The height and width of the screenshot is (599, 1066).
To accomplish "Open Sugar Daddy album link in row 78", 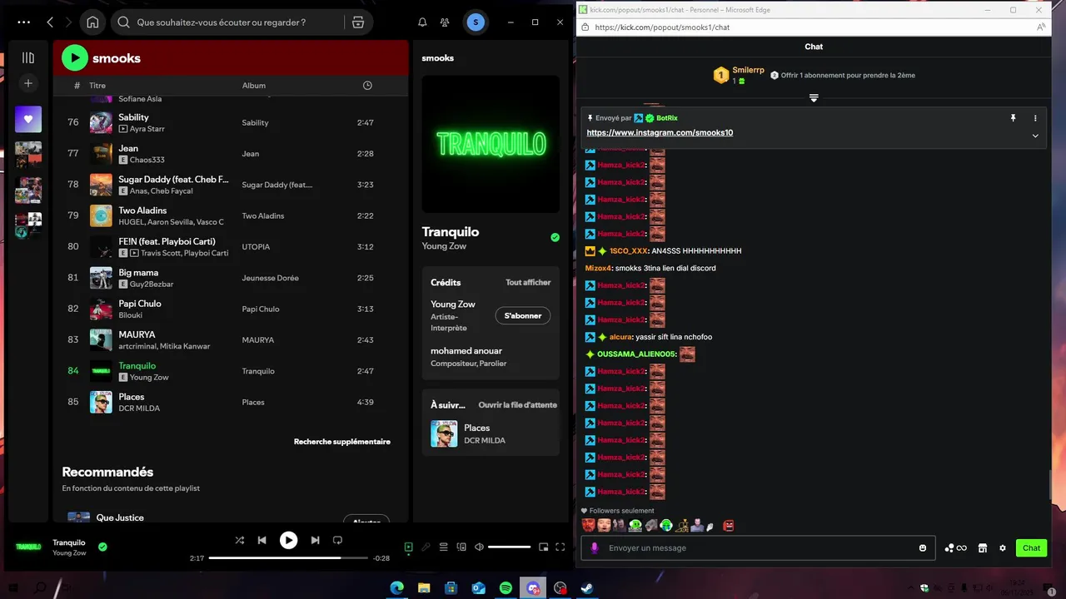I will click(x=277, y=185).
